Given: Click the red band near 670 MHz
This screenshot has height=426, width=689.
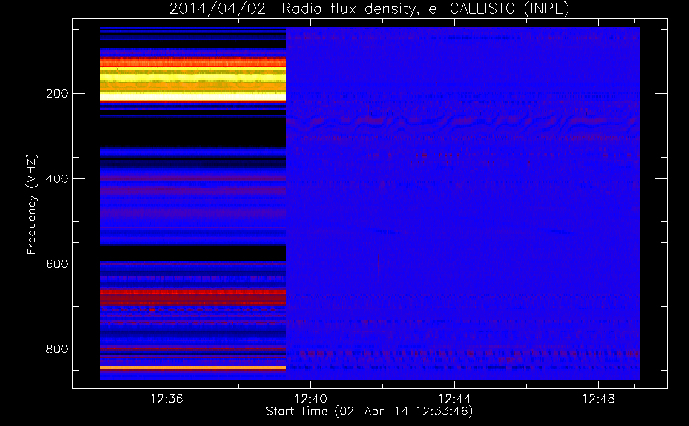Looking at the screenshot, I should 193,293.
